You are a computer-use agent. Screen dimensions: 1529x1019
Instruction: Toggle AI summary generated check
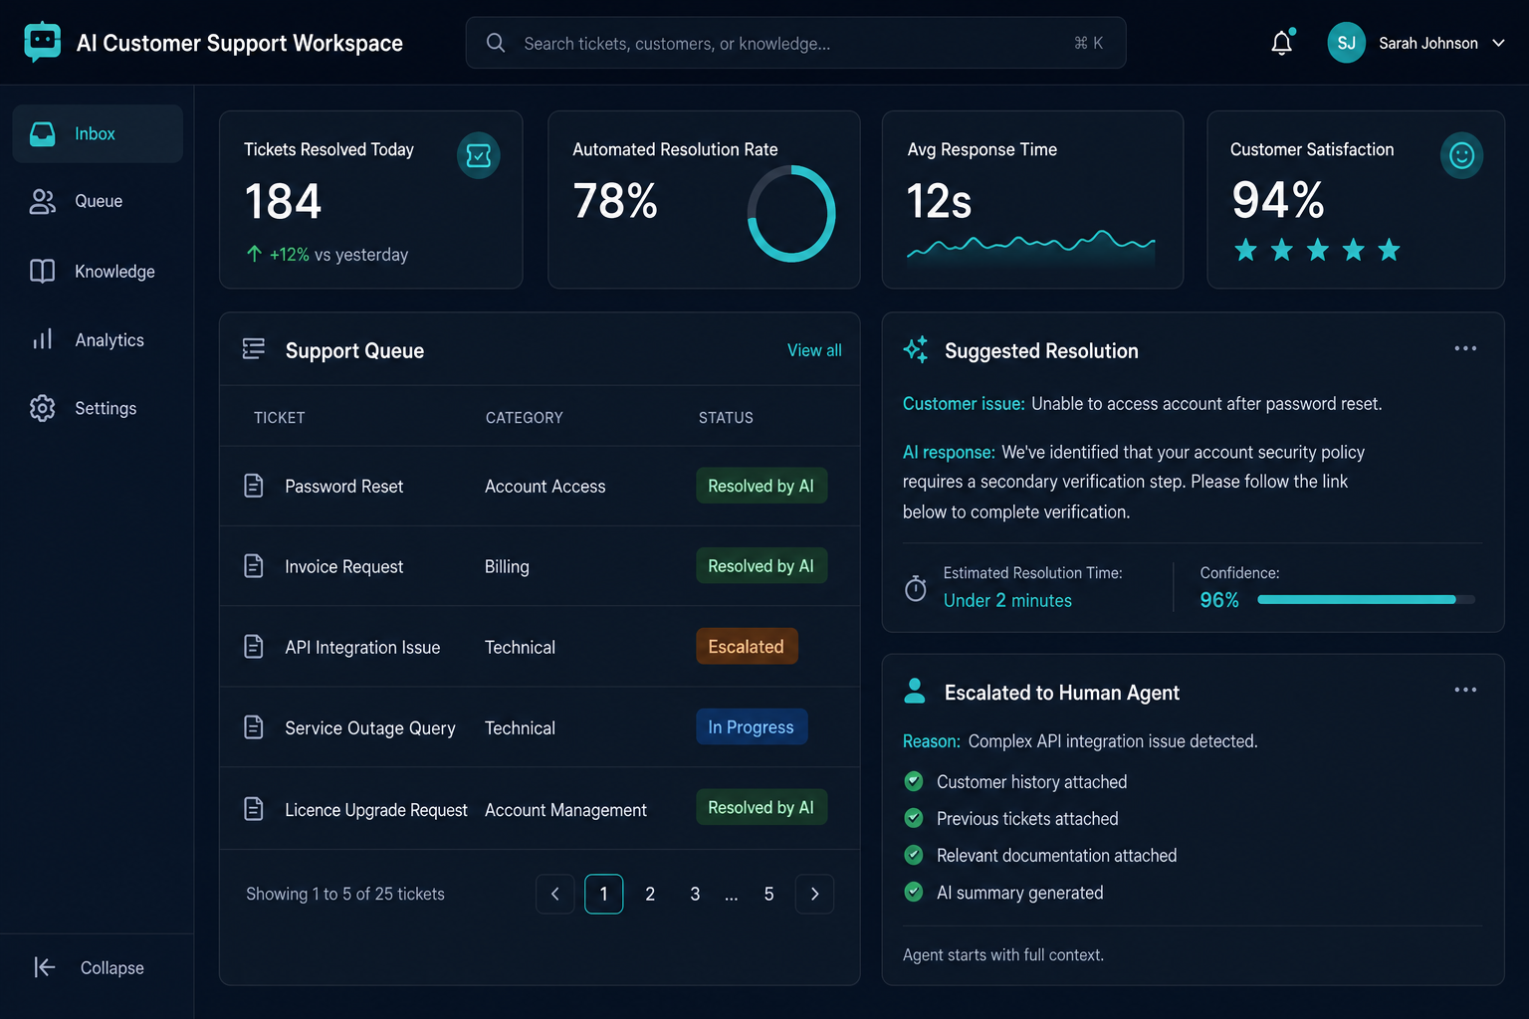pos(914,892)
